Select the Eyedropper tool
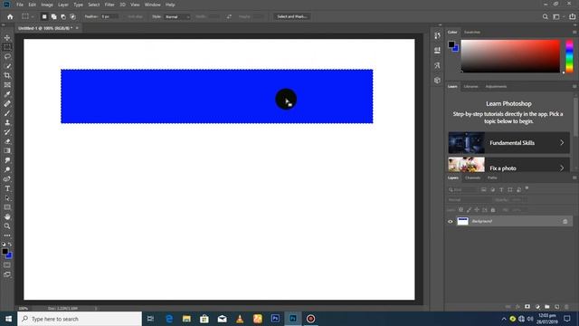 7,94
